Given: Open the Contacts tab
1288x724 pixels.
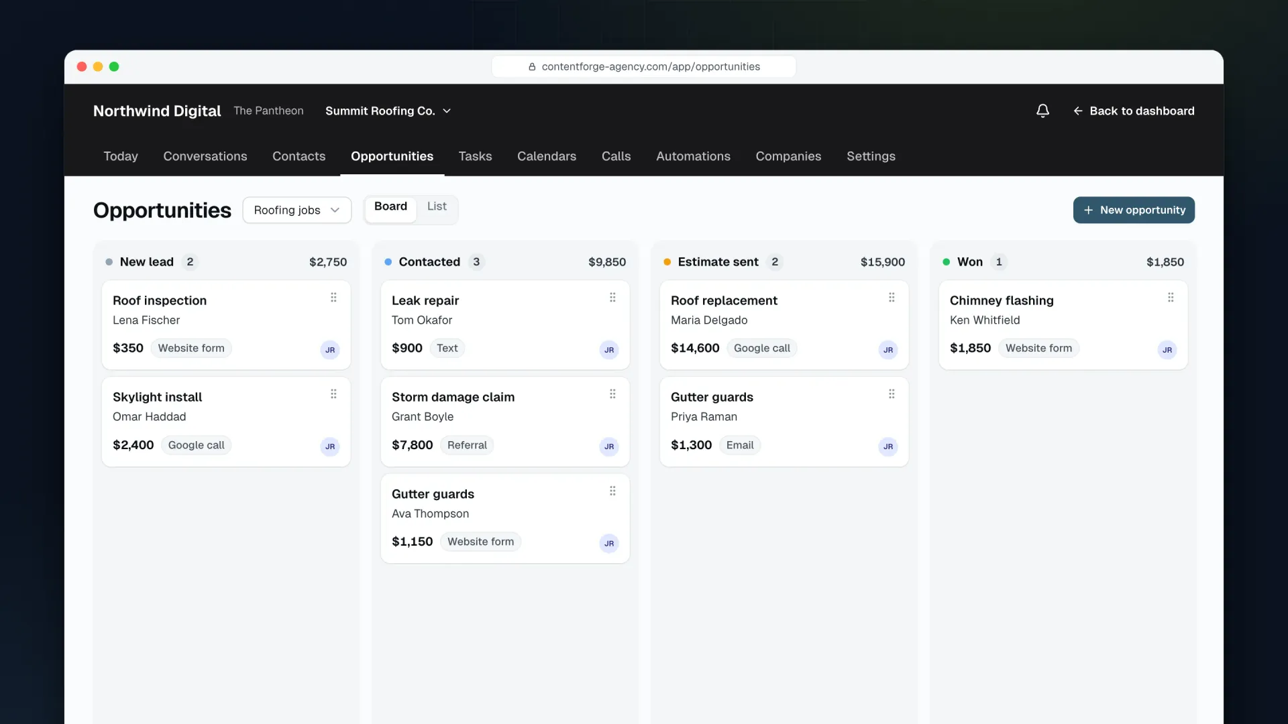Looking at the screenshot, I should click(x=299, y=156).
